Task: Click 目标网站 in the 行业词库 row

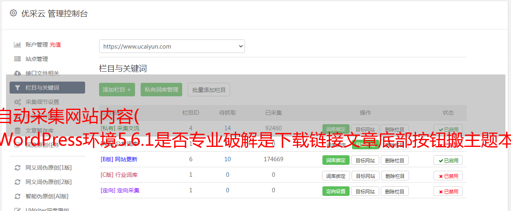Action: [x=365, y=176]
